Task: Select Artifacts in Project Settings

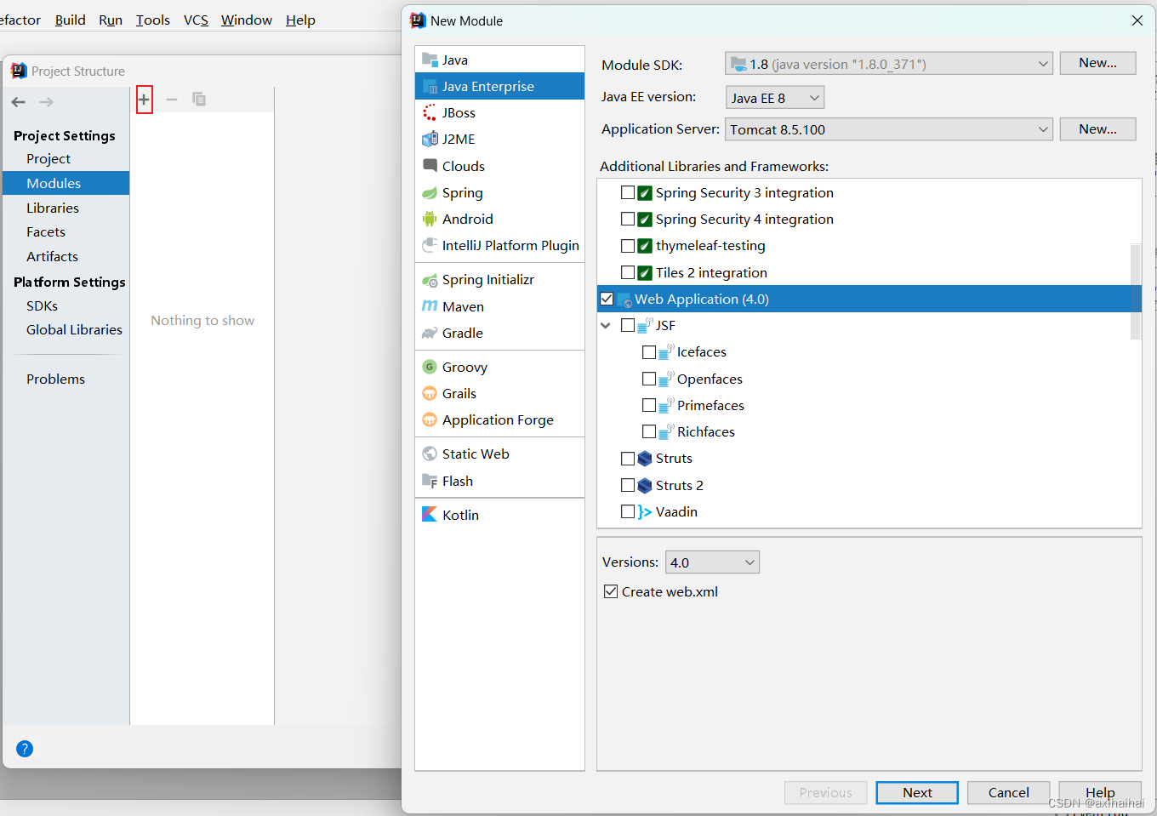Action: 52,256
